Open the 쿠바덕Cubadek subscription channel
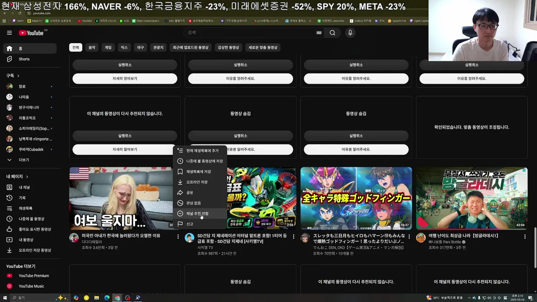537x302 pixels. click(29, 150)
